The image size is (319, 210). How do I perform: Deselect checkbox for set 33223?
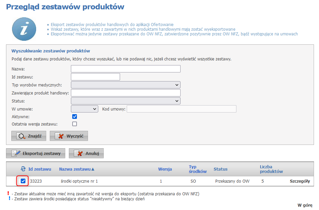pos(23,181)
